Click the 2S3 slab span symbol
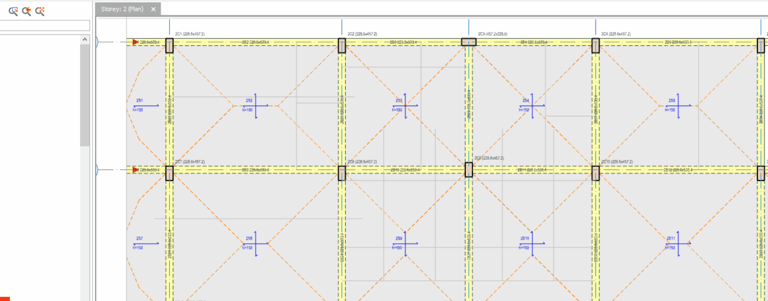The height and width of the screenshot is (301, 768). [x=405, y=106]
